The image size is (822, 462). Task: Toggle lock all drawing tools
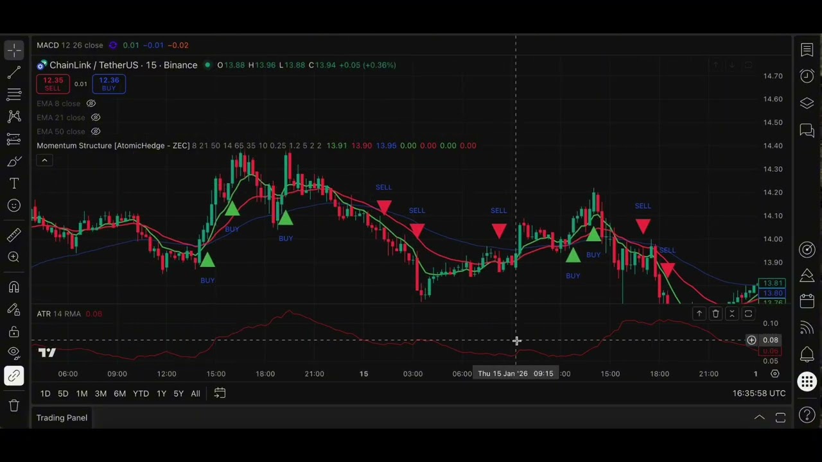point(14,331)
